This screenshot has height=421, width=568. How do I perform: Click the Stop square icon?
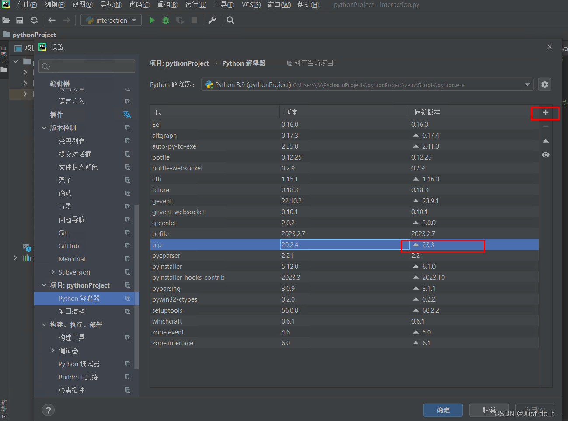(x=194, y=20)
